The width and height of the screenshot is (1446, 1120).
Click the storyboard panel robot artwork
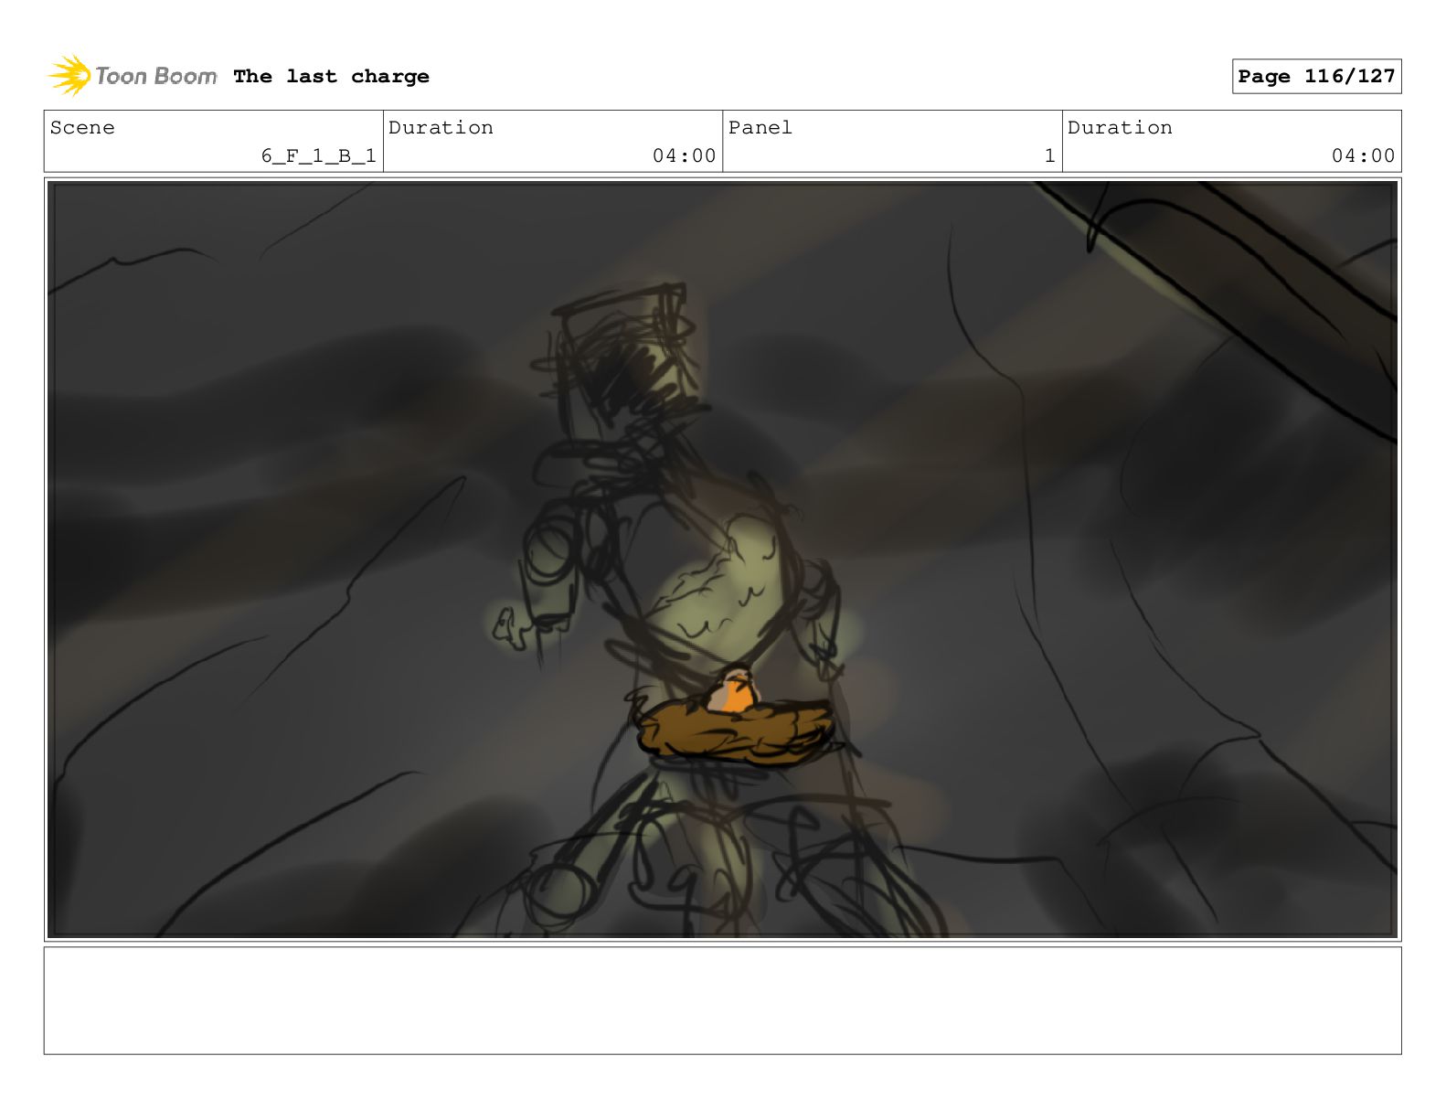click(722, 560)
